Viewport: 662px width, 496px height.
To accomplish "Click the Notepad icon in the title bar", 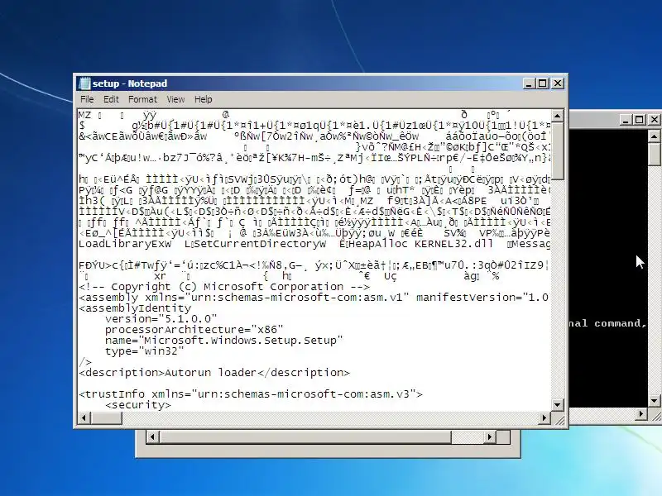I will 84,83.
